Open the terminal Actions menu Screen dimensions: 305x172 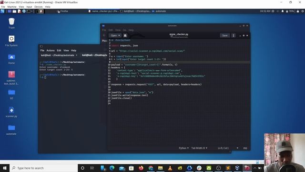point(51,50)
